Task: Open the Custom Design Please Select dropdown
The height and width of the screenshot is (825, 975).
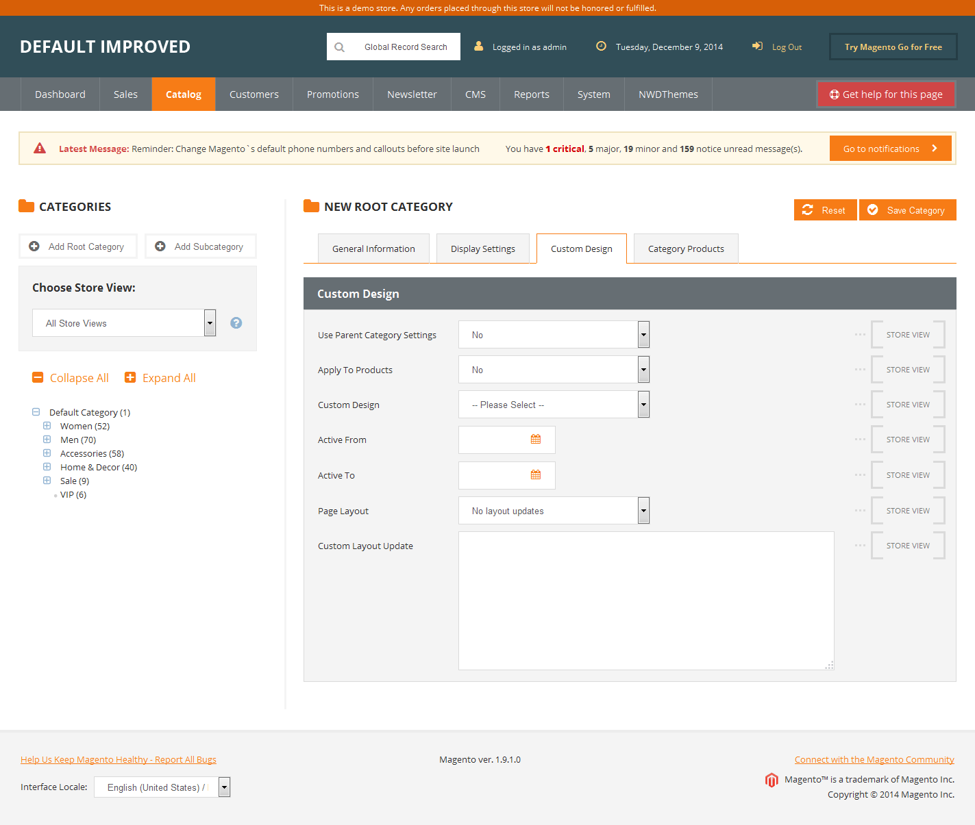Action: (554, 405)
